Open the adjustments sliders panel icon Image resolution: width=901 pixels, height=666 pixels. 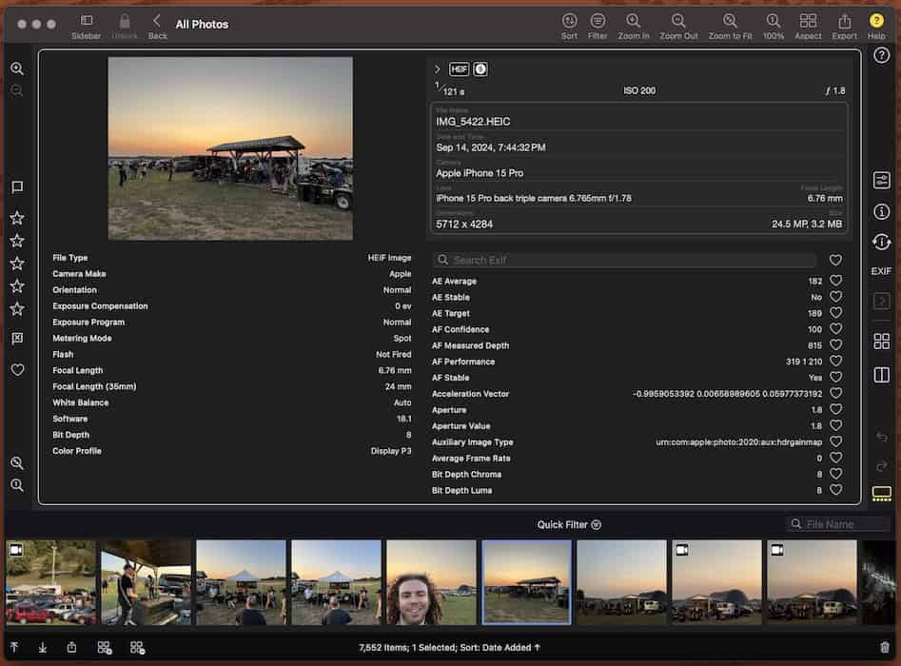881,180
